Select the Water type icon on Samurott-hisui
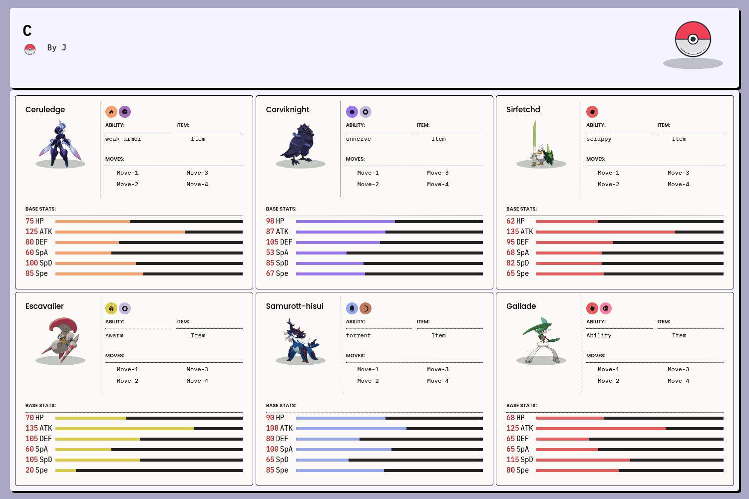Screen dimensions: 749x499 (352, 308)
